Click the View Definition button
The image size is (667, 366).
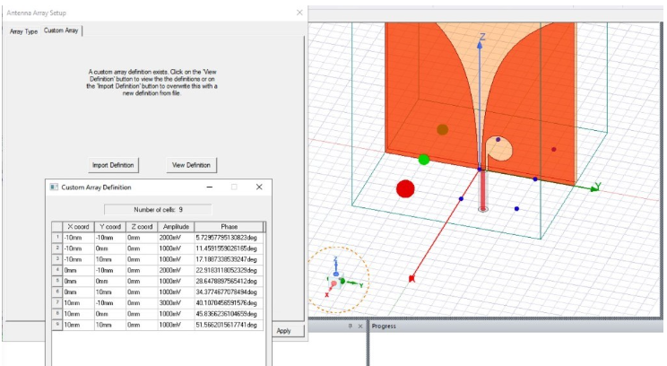pyautogui.click(x=191, y=165)
